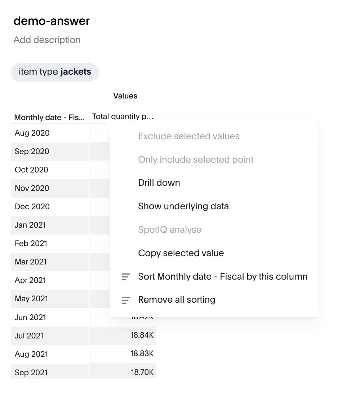Click the 18.84K value cell
Viewport: 351px width, 394px height.
(x=142, y=336)
